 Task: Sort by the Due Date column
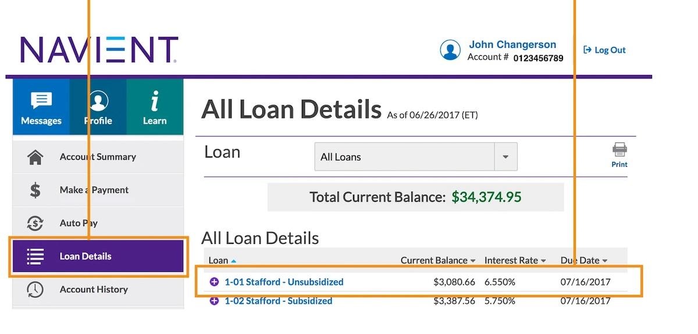(583, 260)
